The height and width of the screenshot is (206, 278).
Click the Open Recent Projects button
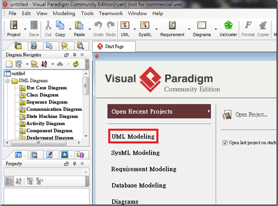(159, 111)
